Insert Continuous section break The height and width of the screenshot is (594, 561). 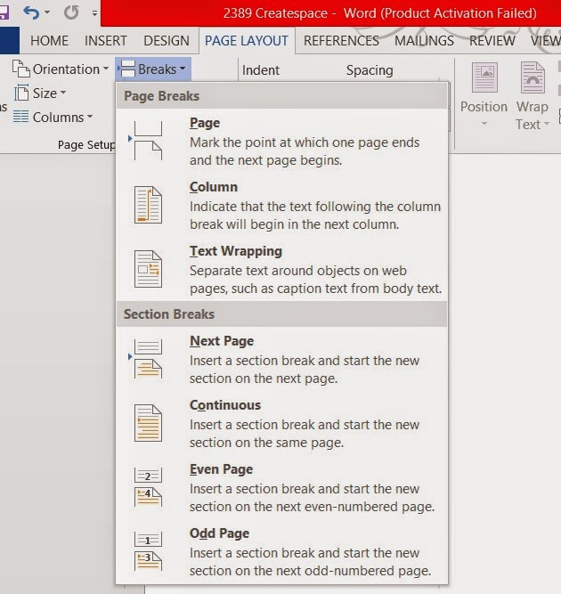click(x=281, y=424)
